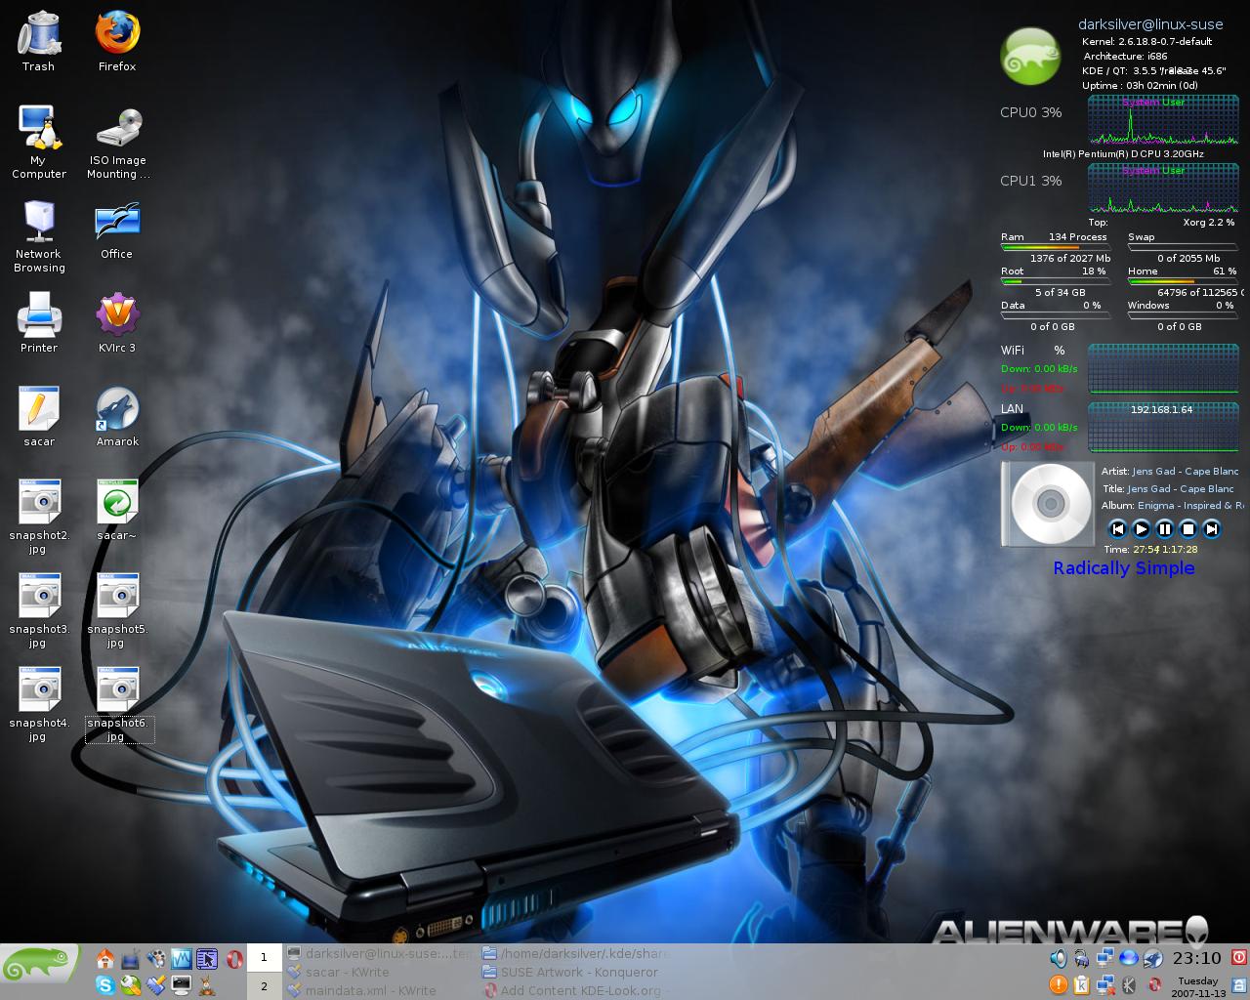
Task: Click the Date text 2007-11-13
Action: point(1198,992)
